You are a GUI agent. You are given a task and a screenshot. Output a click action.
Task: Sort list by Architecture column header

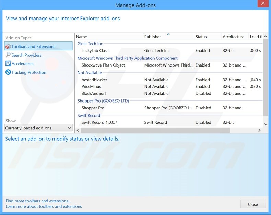click(235, 37)
